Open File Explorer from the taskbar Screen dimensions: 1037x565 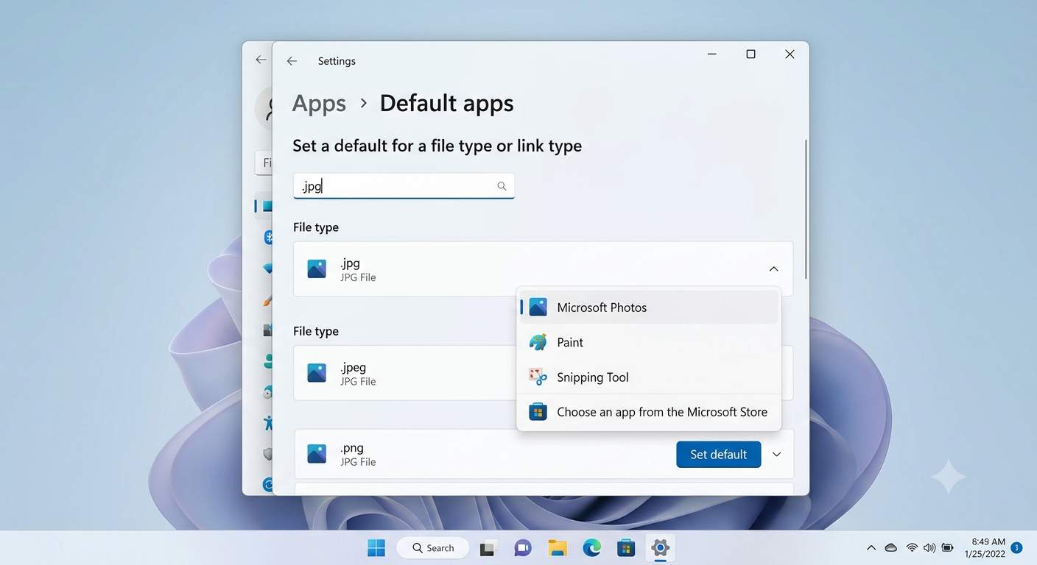[x=558, y=548]
